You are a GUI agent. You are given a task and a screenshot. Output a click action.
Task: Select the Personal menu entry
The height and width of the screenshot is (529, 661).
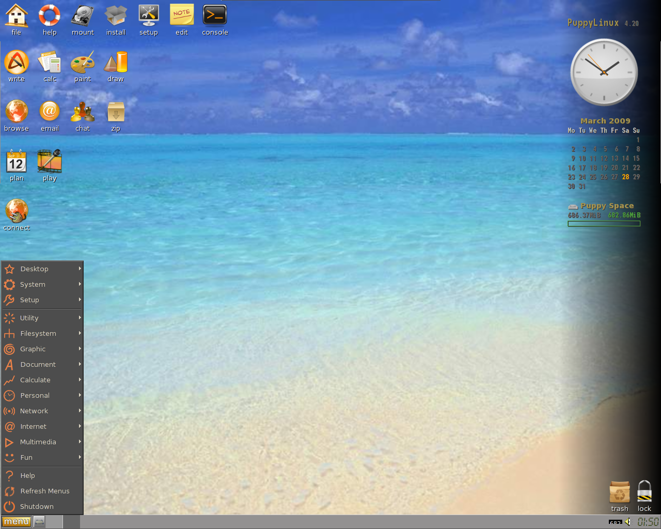(x=42, y=395)
